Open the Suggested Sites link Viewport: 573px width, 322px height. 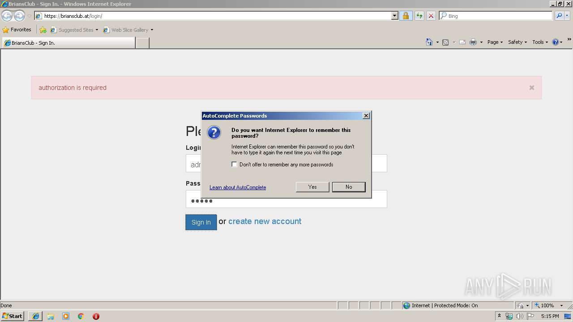74,30
